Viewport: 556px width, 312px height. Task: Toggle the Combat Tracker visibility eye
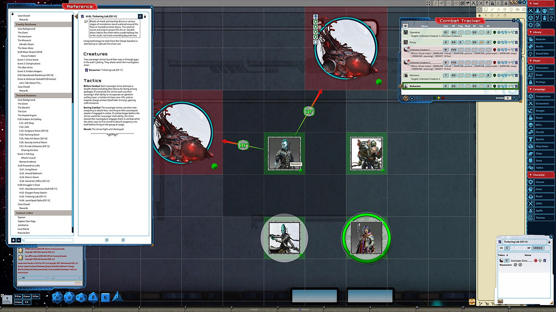coord(406,26)
